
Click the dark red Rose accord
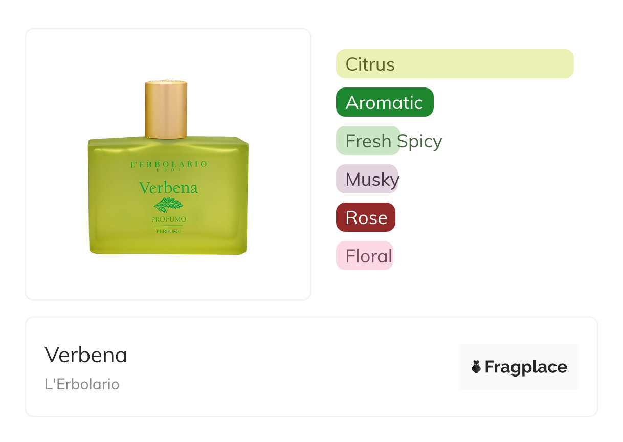point(365,217)
